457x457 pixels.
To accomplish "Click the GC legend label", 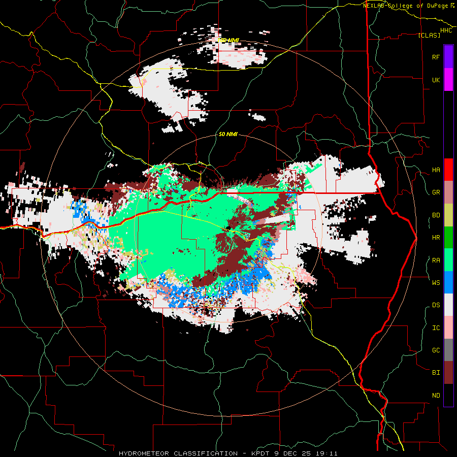I will click(x=436, y=350).
